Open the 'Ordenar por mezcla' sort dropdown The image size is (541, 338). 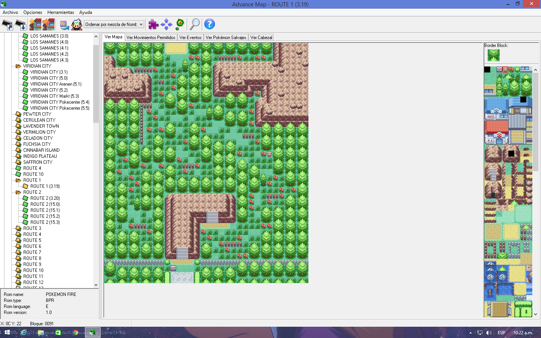click(x=114, y=24)
